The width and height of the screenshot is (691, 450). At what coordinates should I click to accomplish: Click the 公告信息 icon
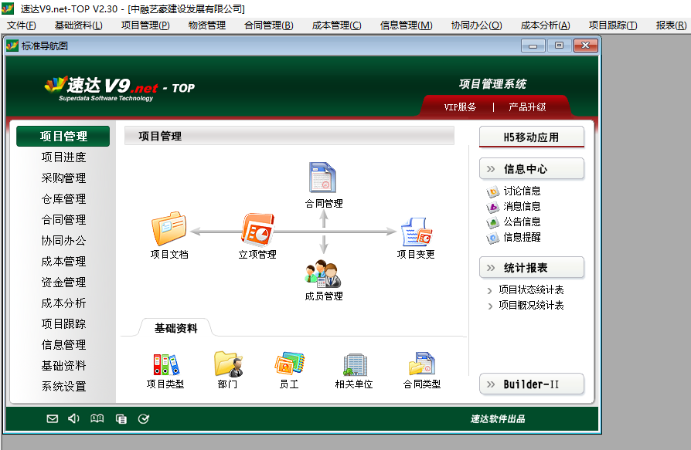(492, 222)
